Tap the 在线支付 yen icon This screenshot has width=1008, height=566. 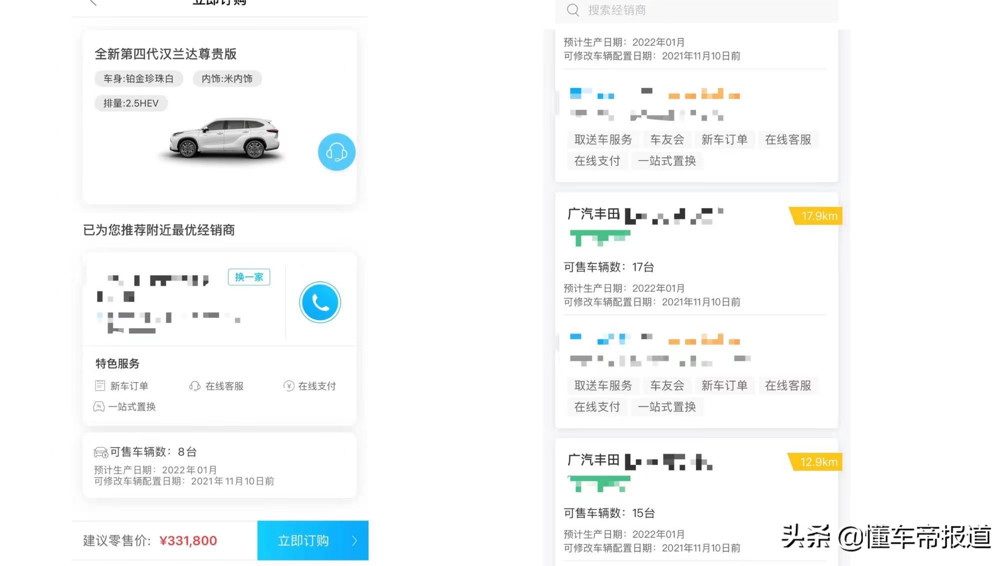click(288, 386)
